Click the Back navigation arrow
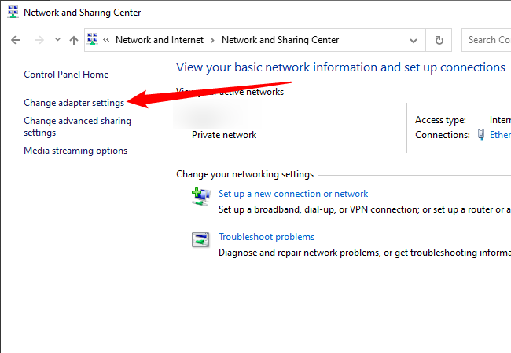Image resolution: width=511 pixels, height=353 pixels. [x=17, y=40]
